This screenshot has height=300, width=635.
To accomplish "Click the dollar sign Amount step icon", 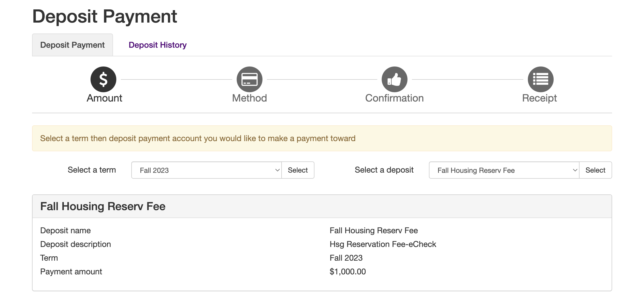I will tap(103, 79).
